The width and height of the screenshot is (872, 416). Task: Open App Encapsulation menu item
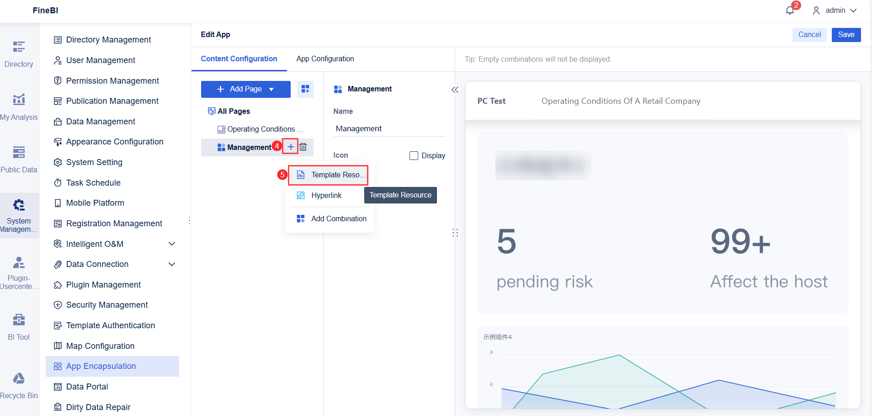112,366
